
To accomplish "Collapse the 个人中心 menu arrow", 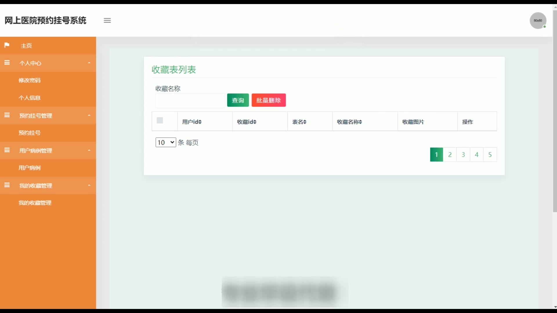I will click(x=89, y=63).
